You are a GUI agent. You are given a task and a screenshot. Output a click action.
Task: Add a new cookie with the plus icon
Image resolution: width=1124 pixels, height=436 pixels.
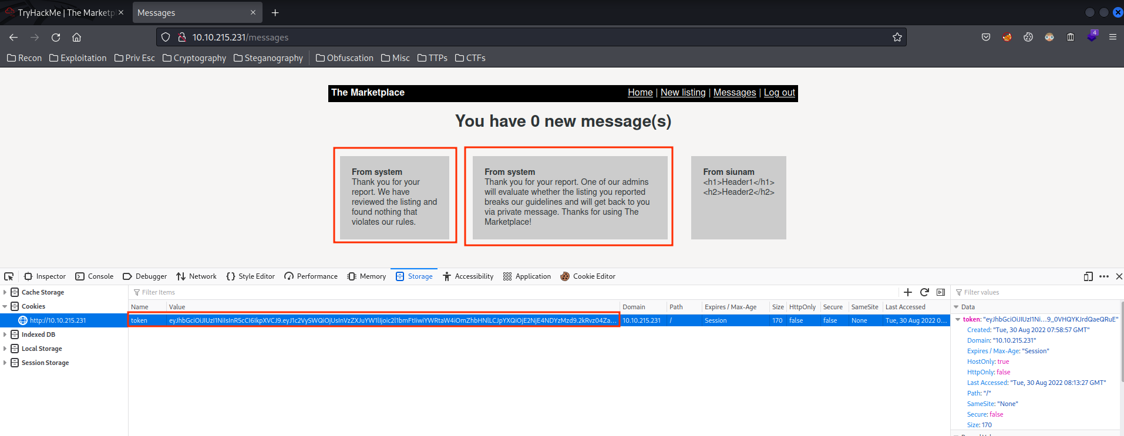tap(908, 292)
